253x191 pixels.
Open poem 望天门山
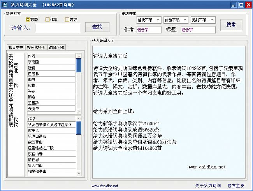(x=52, y=165)
